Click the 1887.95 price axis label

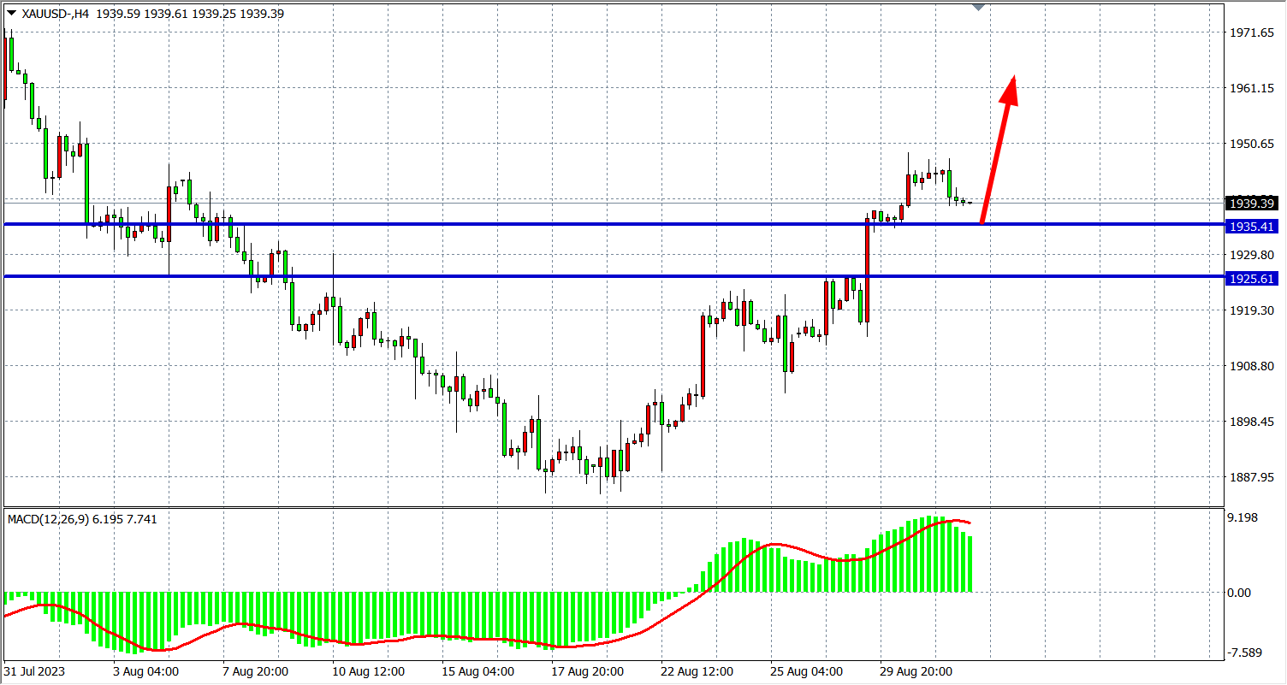pyautogui.click(x=1250, y=477)
